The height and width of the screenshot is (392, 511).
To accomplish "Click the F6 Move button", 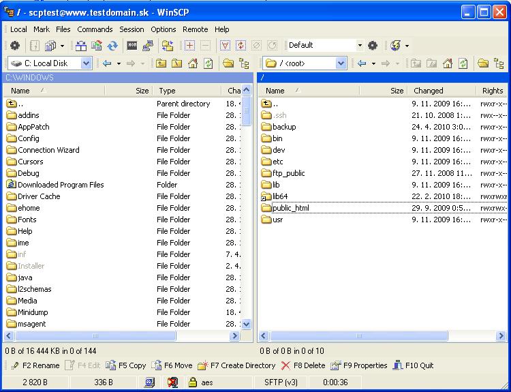I will coord(172,365).
